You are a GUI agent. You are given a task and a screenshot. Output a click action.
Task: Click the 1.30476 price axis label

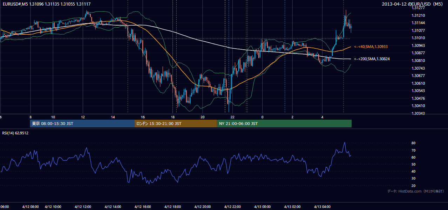click(x=419, y=98)
